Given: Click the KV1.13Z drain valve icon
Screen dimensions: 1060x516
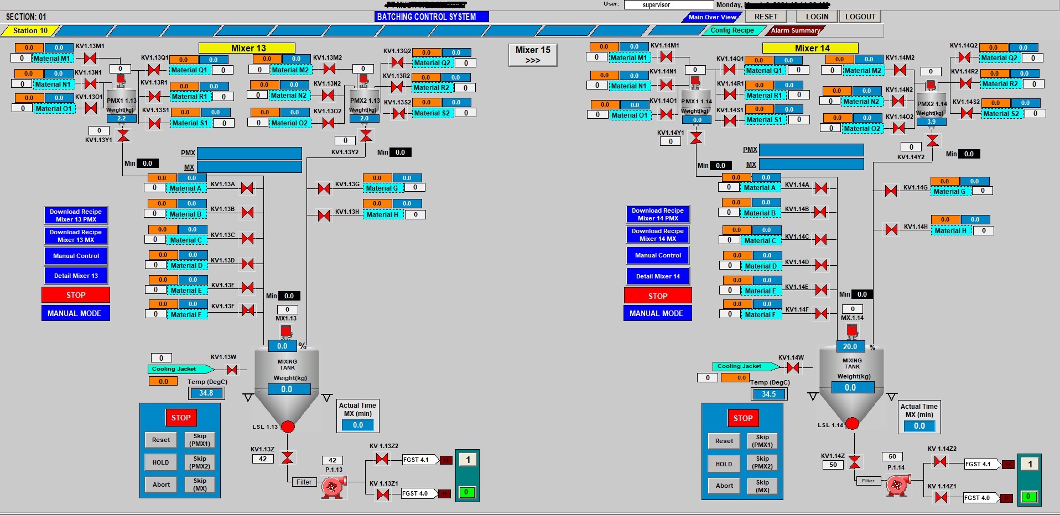Looking at the screenshot, I should [x=287, y=457].
